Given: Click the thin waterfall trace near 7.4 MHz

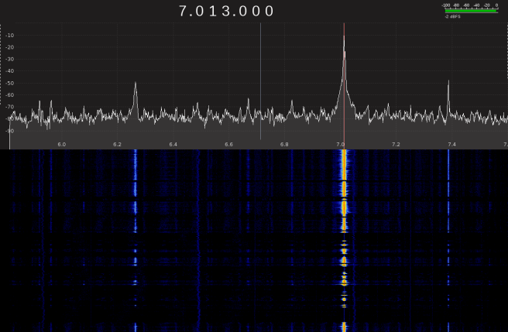Looking at the screenshot, I should [x=448, y=186].
